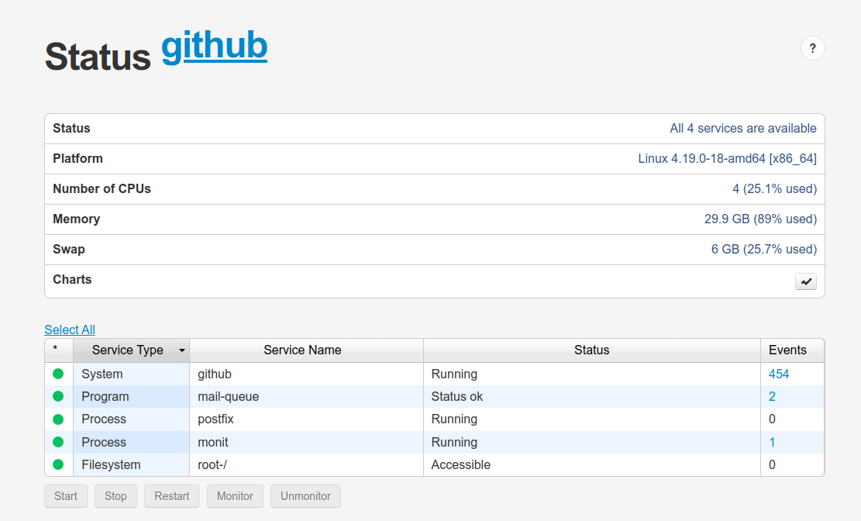This screenshot has height=521, width=861.
Task: Click the Start button
Action: tap(66, 496)
